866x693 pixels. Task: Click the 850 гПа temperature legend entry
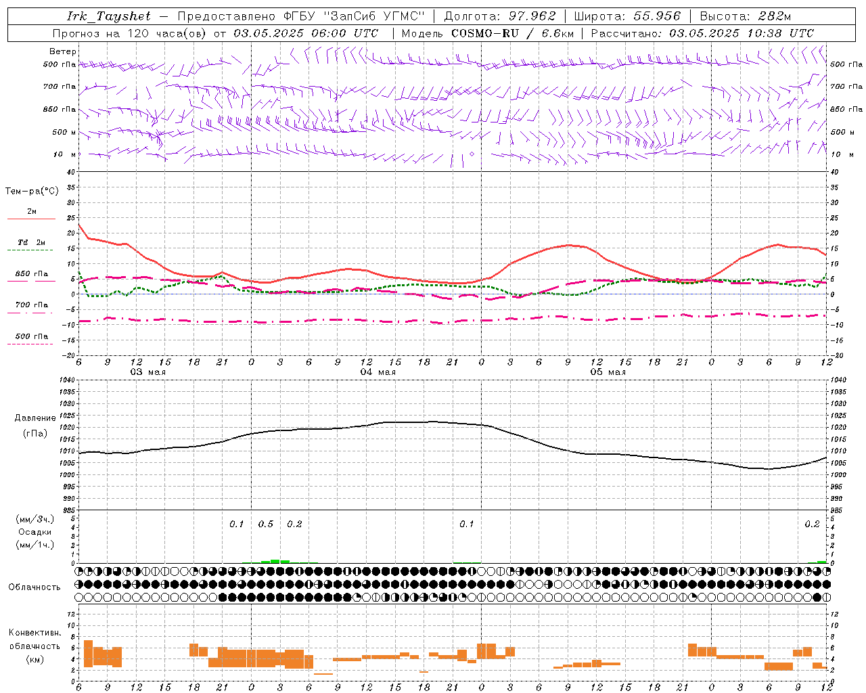point(31,274)
